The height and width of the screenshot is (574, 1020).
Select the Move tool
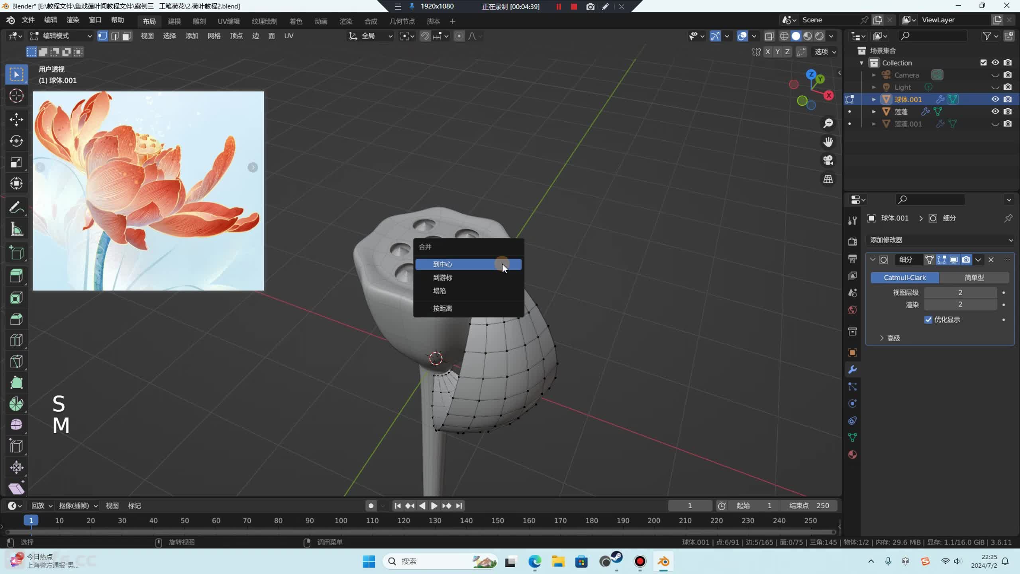(16, 119)
